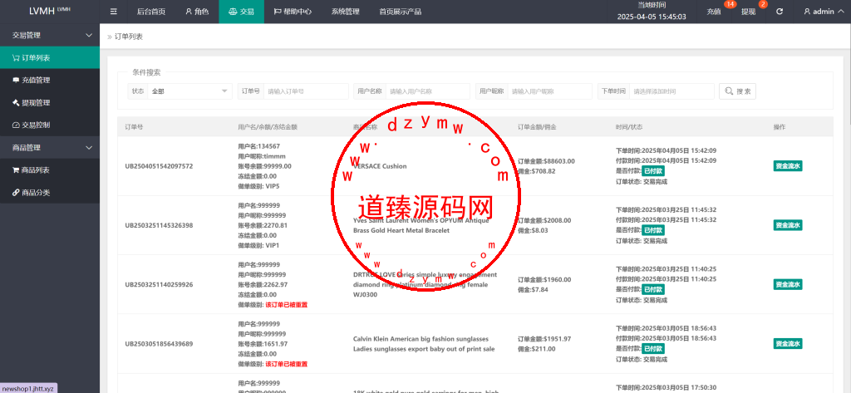Click the 佣金:$211.00 value
Screen dimensions: 851x393
click(537, 349)
